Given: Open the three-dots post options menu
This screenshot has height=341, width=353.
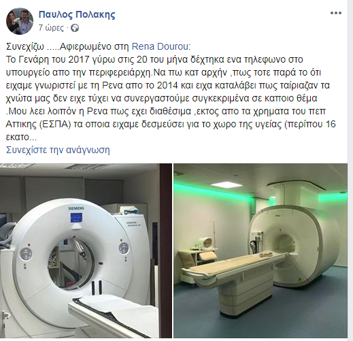Looking at the screenshot, I should point(336,13).
